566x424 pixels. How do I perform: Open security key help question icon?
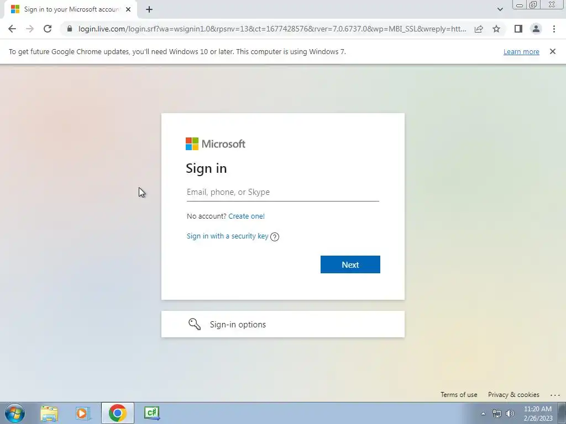click(x=275, y=236)
